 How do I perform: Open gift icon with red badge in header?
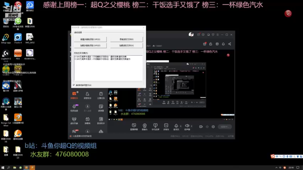205,44
